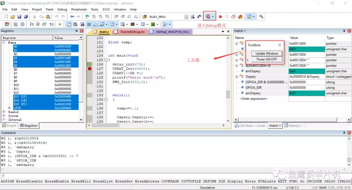Expand the Ospery struct in Watch 1
Screen dimensions: 352x190
pos(237,77)
